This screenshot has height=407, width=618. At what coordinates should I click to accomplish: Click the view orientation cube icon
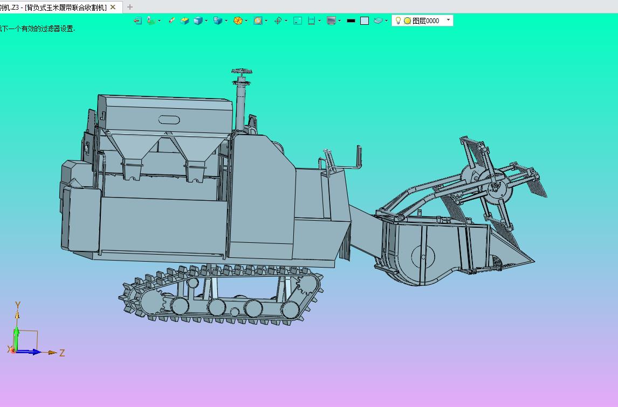click(217, 20)
